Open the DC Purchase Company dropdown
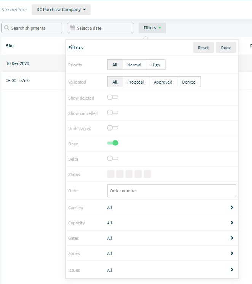 61,10
